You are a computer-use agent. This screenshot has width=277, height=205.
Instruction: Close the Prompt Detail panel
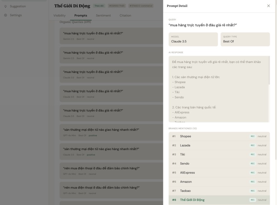pyautogui.click(x=268, y=6)
